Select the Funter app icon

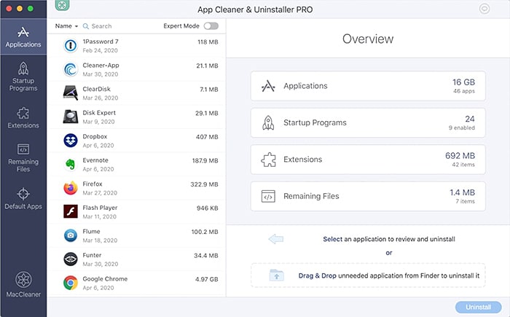pos(71,259)
